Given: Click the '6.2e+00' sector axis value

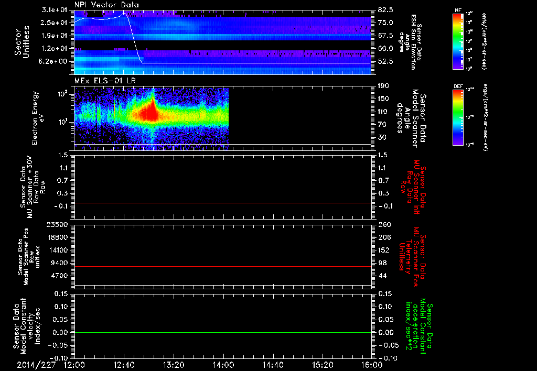Looking at the screenshot, I should pos(54,61).
